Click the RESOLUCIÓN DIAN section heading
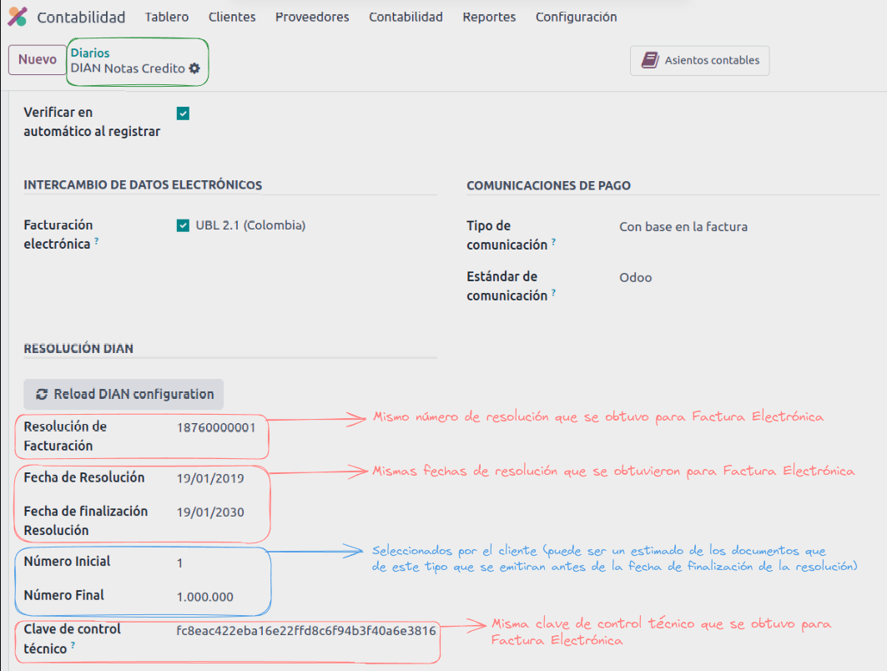The width and height of the screenshot is (887, 671). point(78,349)
